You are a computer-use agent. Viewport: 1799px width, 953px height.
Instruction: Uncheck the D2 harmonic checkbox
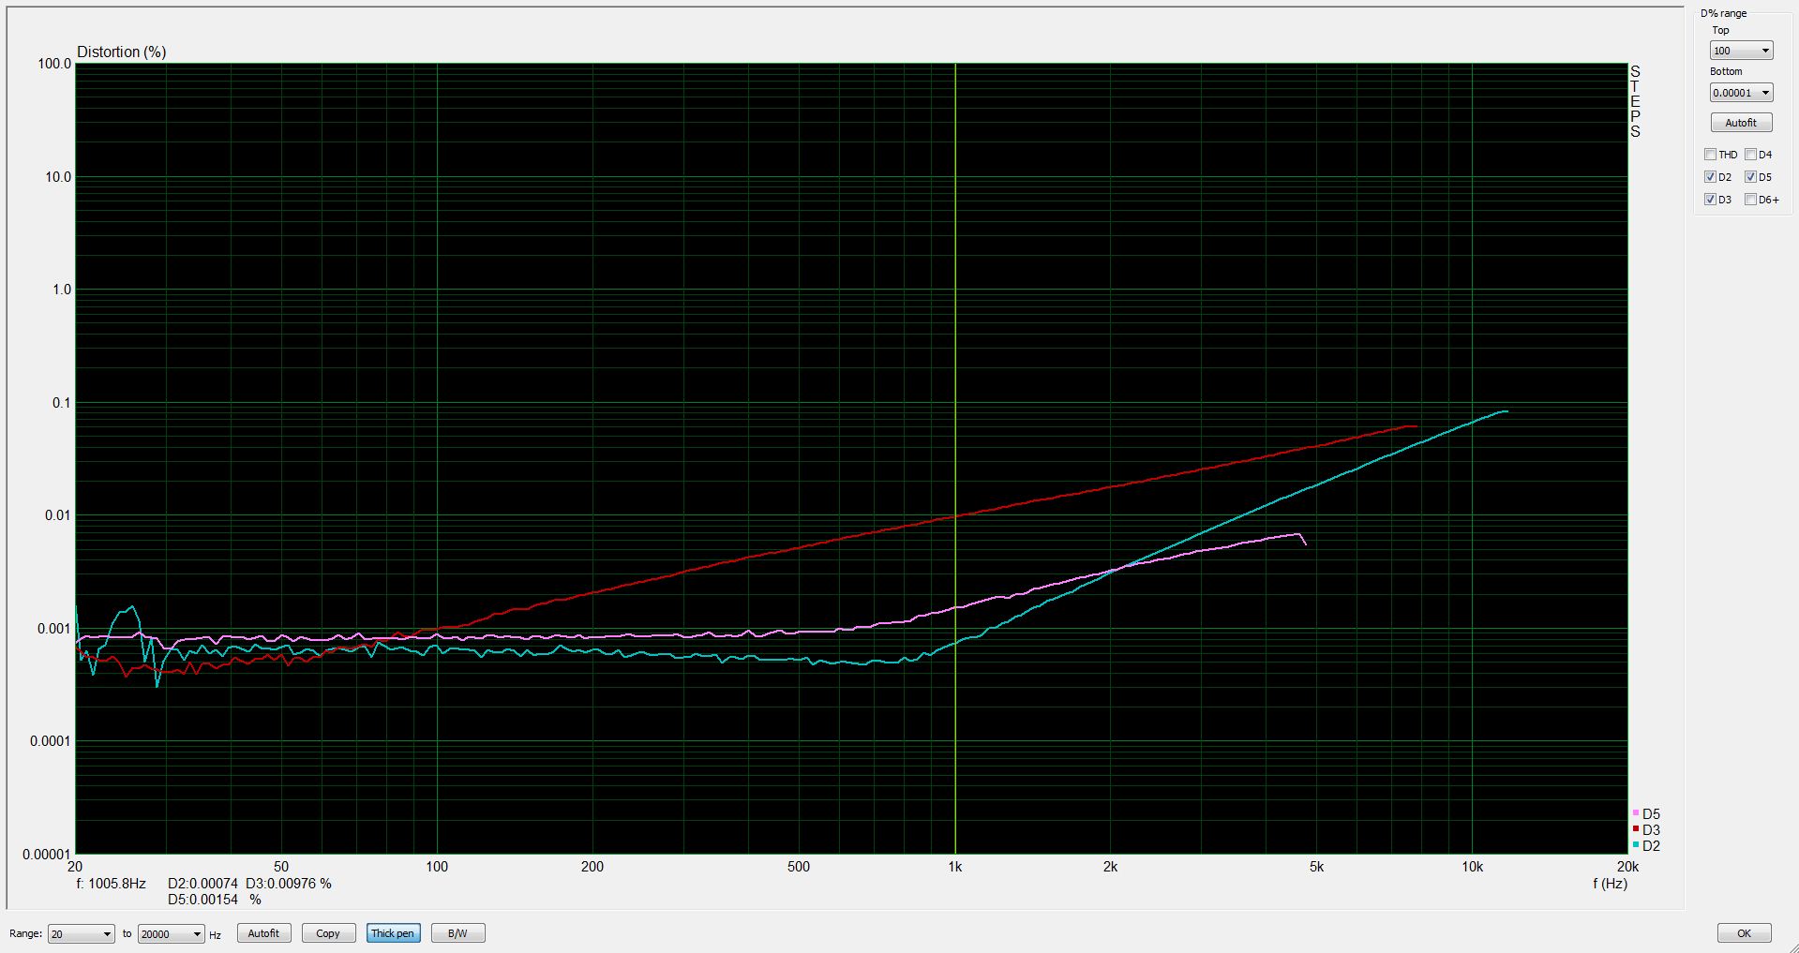tap(1711, 177)
